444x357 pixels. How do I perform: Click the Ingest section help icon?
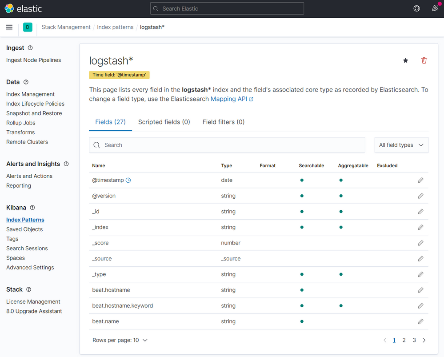[x=30, y=48]
